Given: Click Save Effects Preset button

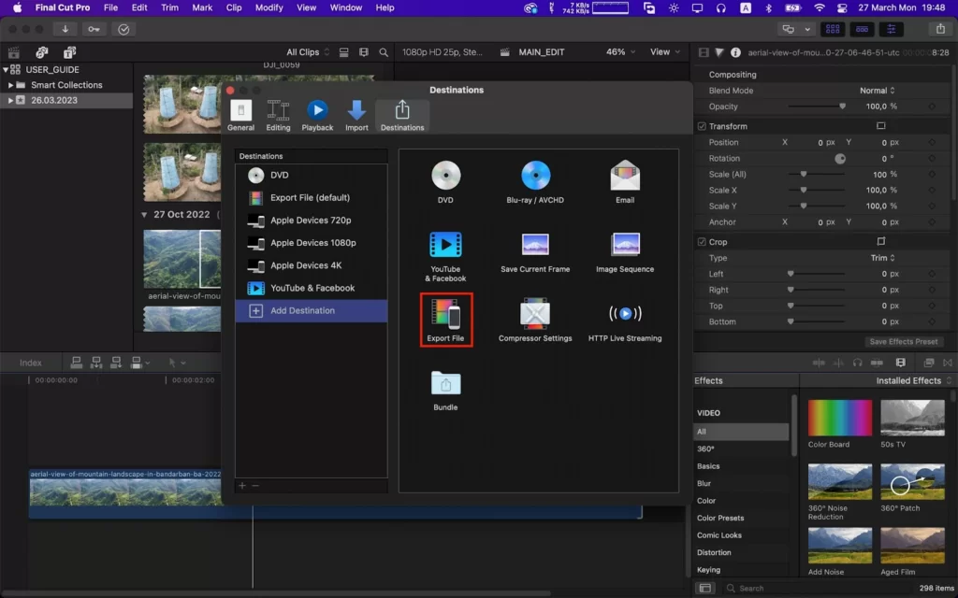Looking at the screenshot, I should click(904, 342).
